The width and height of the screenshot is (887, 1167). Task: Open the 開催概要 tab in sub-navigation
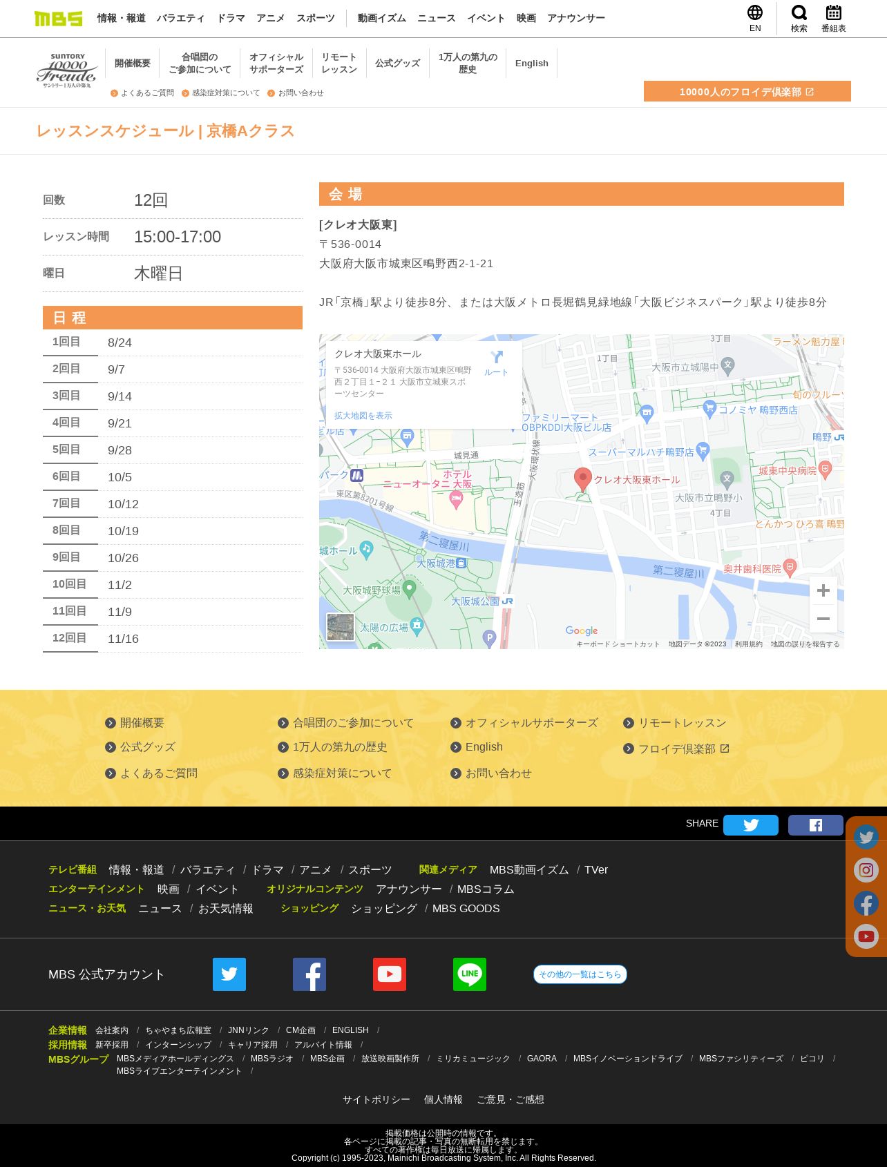click(133, 63)
